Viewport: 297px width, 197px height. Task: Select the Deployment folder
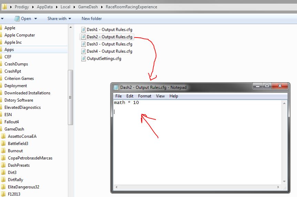click(x=16, y=86)
